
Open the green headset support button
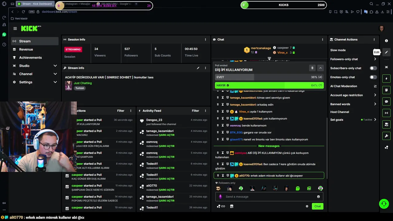point(383,204)
